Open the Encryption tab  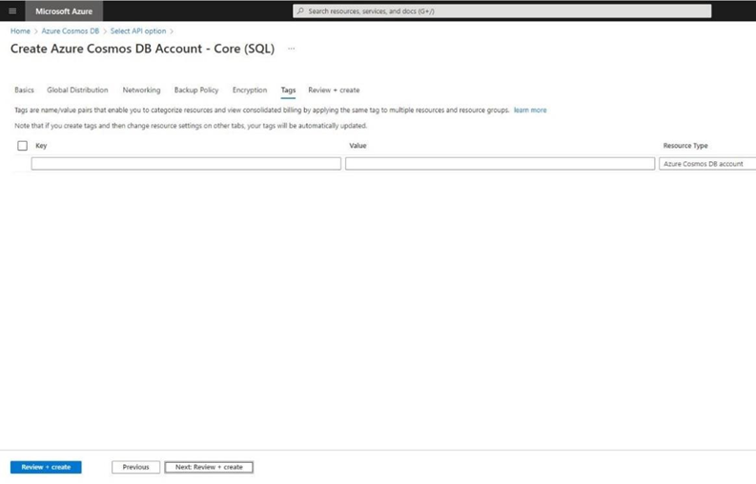click(250, 91)
